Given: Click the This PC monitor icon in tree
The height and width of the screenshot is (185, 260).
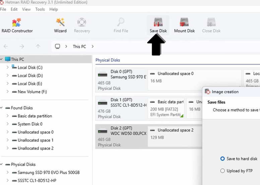Looking at the screenshot, I should (x=8, y=59).
